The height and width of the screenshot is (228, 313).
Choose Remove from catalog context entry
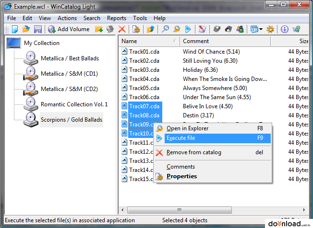tap(213, 152)
